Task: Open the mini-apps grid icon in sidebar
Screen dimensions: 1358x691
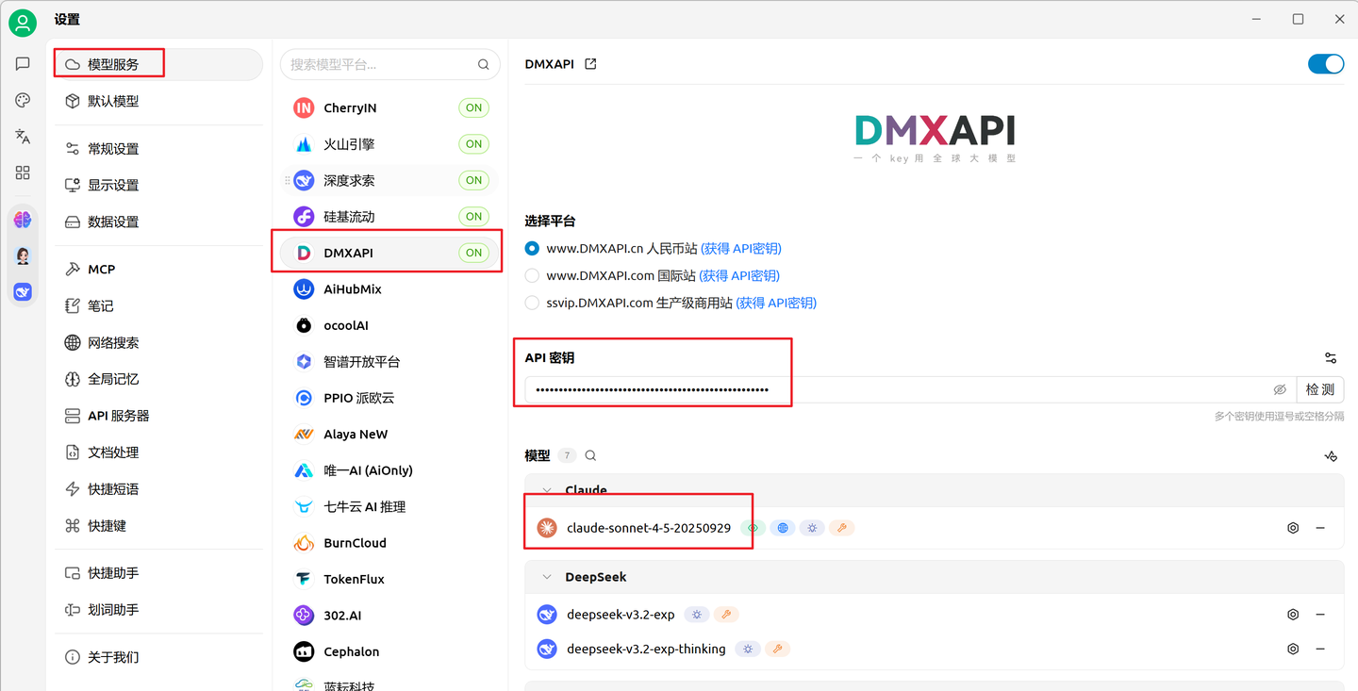Action: 22,173
